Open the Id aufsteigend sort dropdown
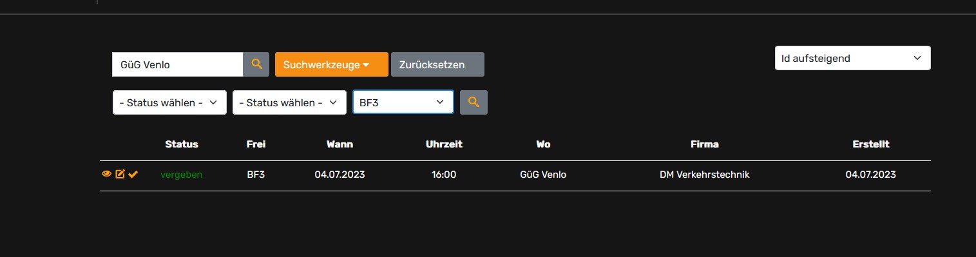976x257 pixels. tap(852, 58)
